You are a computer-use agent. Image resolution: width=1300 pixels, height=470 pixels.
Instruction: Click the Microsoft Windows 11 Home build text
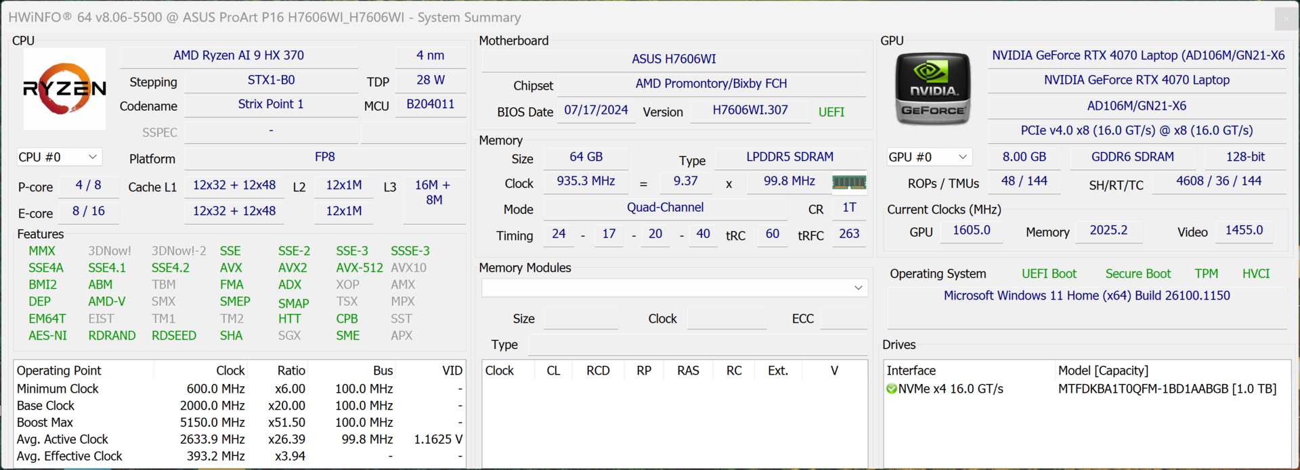pos(1086,296)
